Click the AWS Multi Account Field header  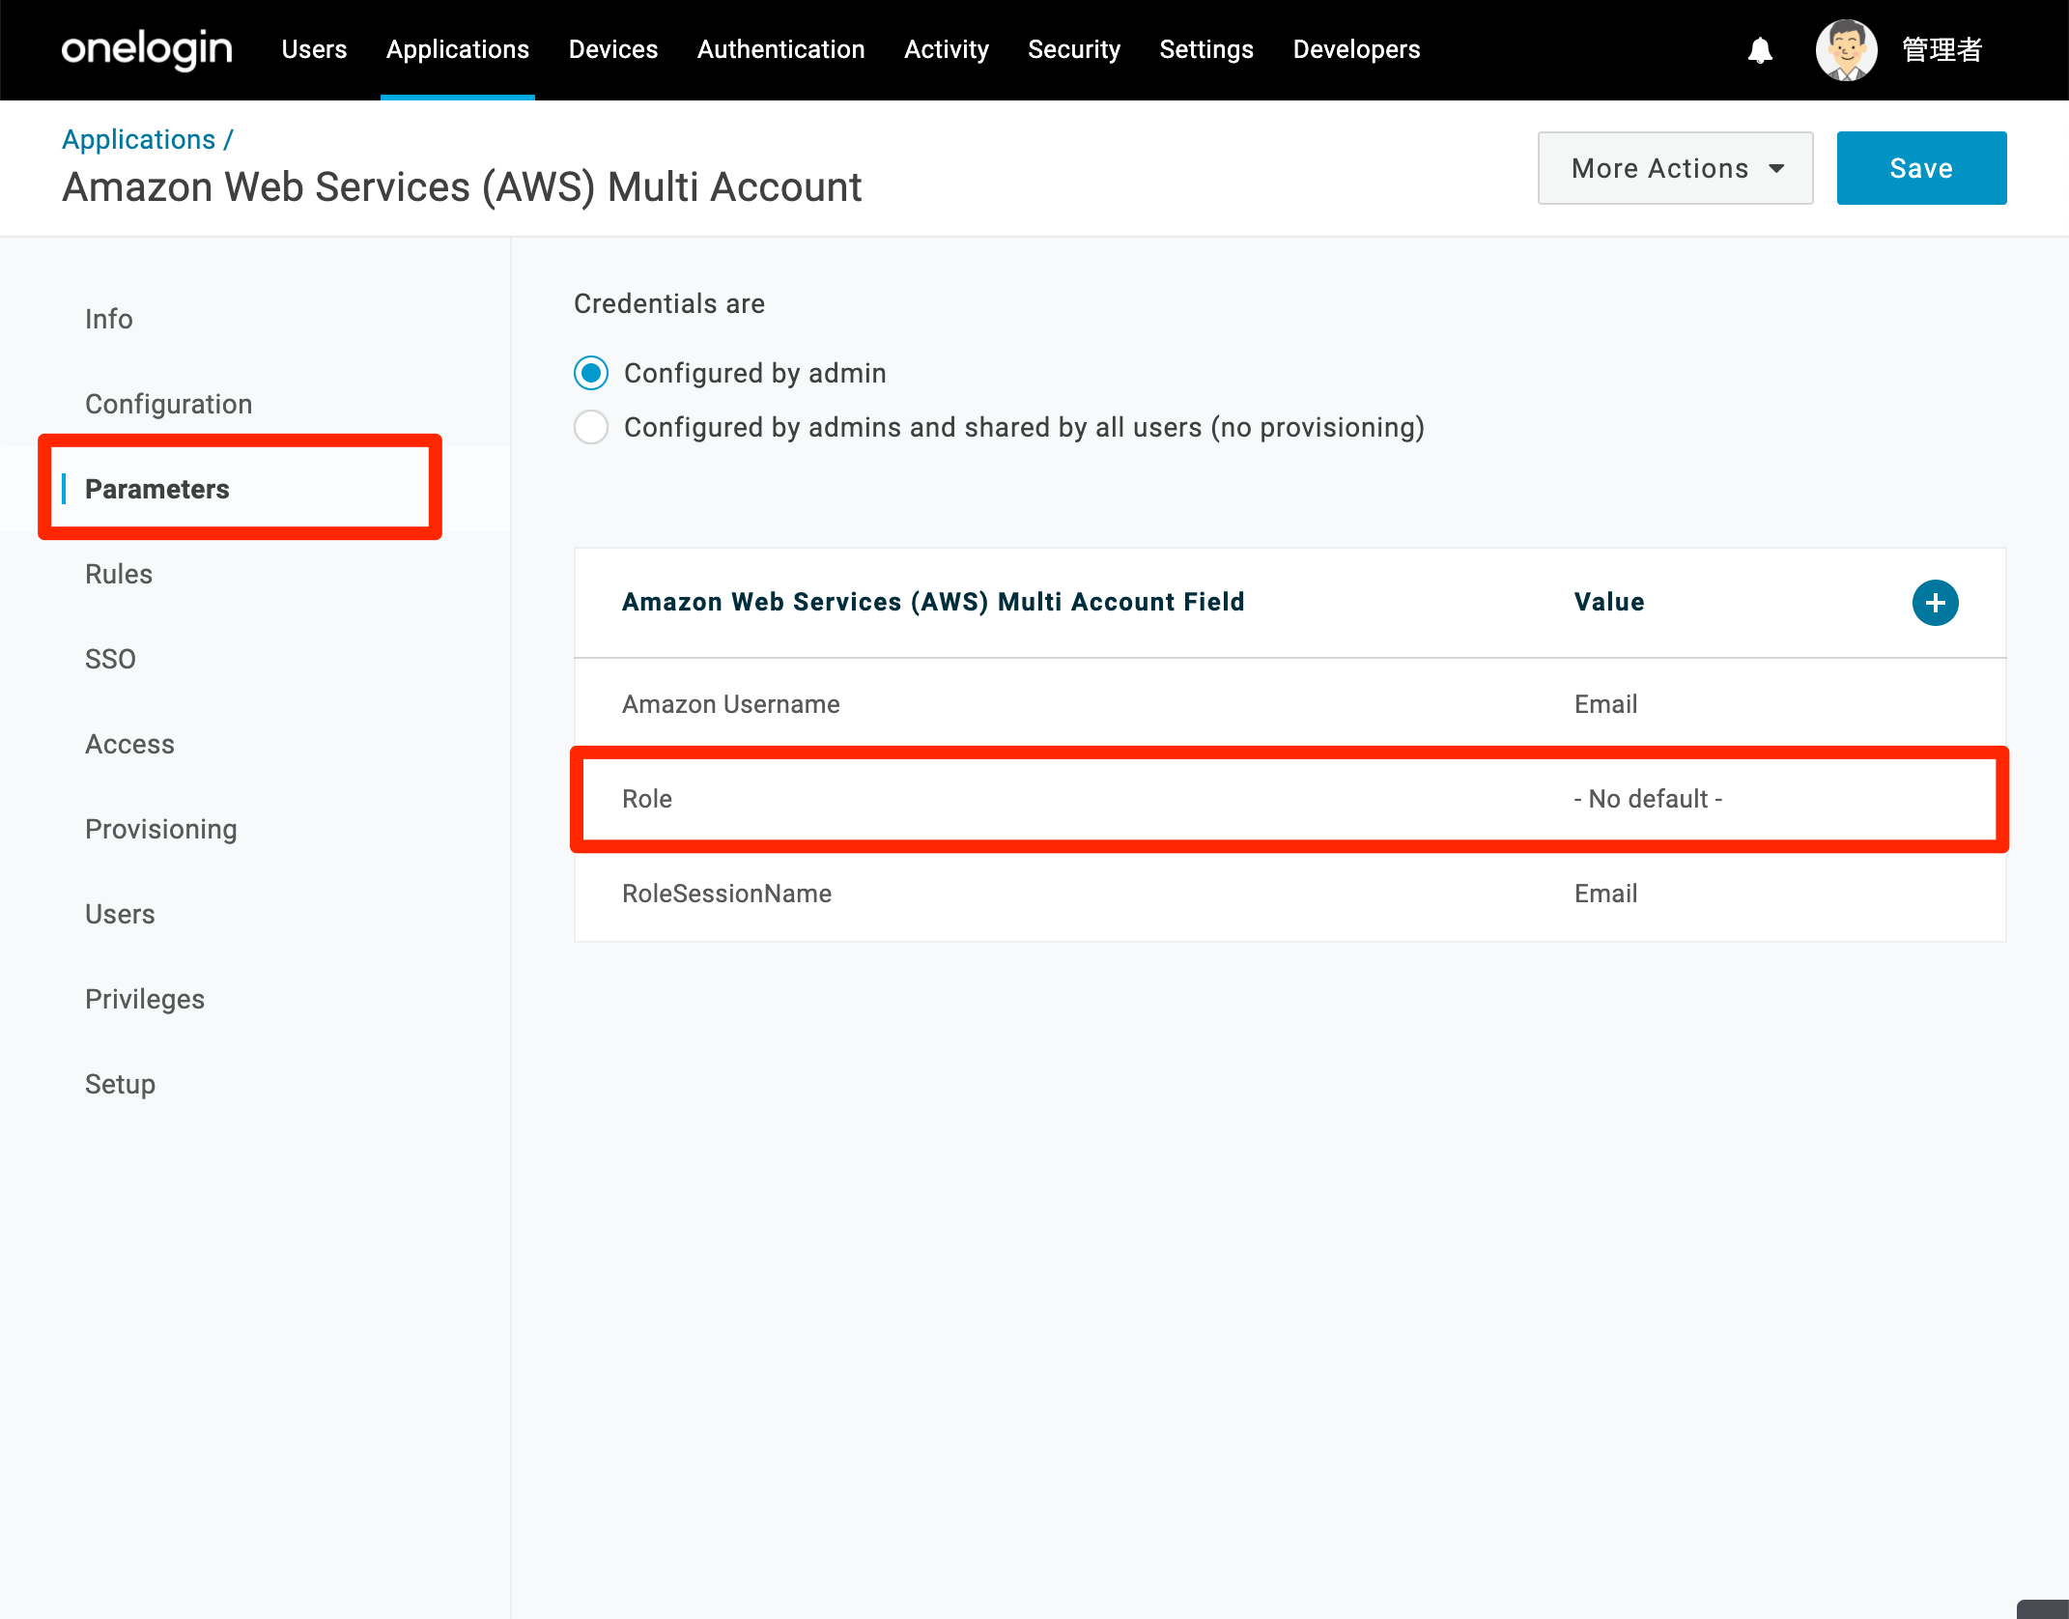pyautogui.click(x=933, y=602)
